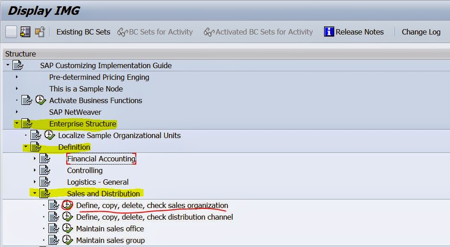Click documentation icon for Activate Business Functions
Image resolution: width=450 pixels, height=247 pixels.
click(x=27, y=100)
